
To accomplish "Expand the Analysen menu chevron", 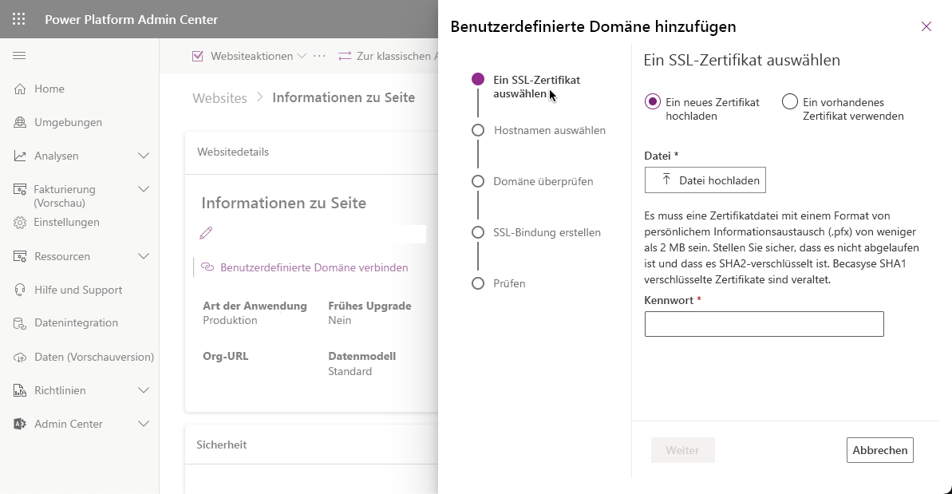I will (144, 156).
